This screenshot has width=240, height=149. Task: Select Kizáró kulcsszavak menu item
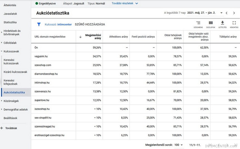15,72
